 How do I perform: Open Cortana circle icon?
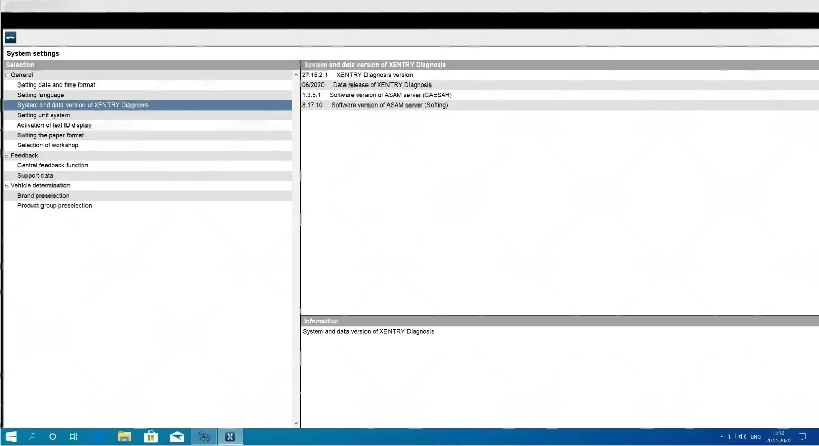pos(52,437)
